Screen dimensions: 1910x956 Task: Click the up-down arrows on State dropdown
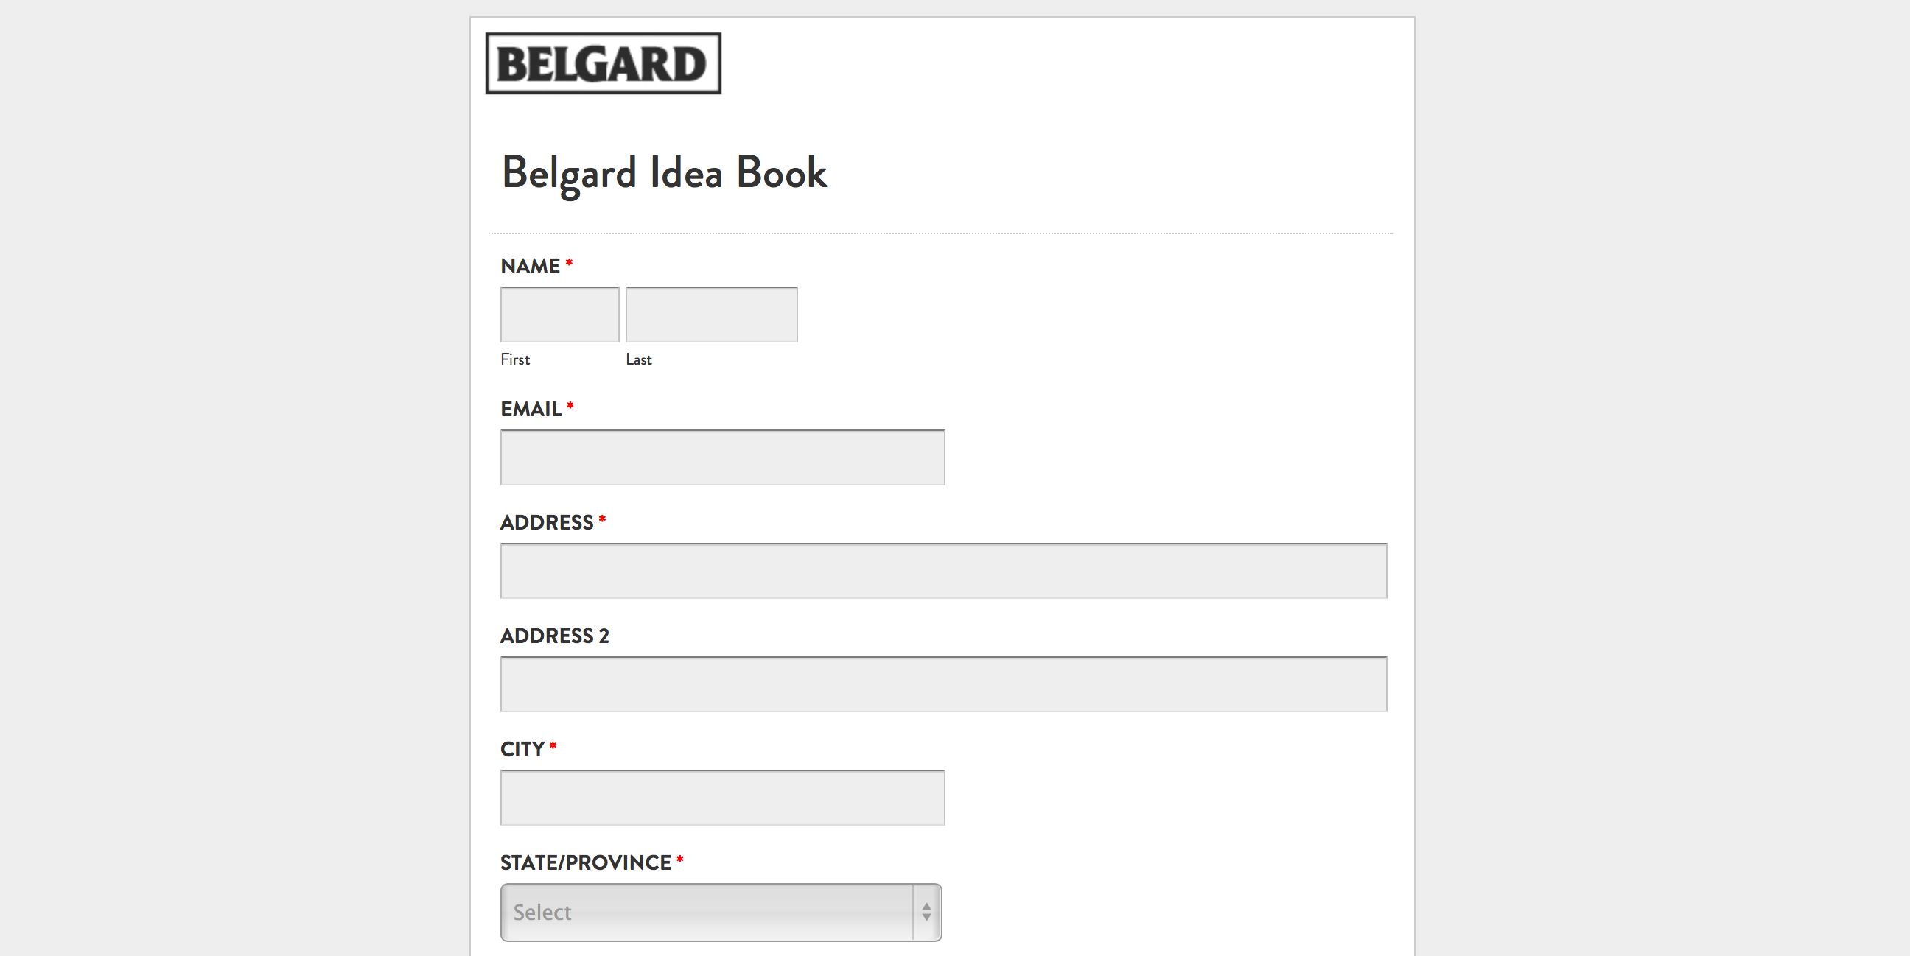(x=926, y=913)
